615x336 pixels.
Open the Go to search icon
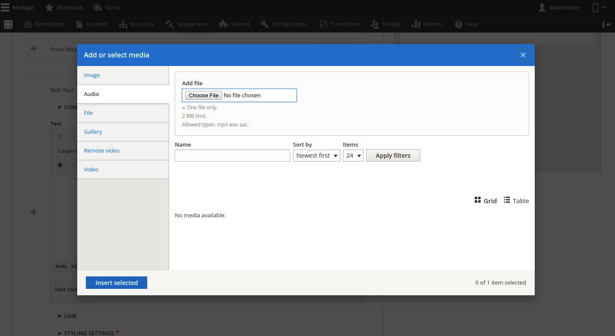click(x=107, y=7)
